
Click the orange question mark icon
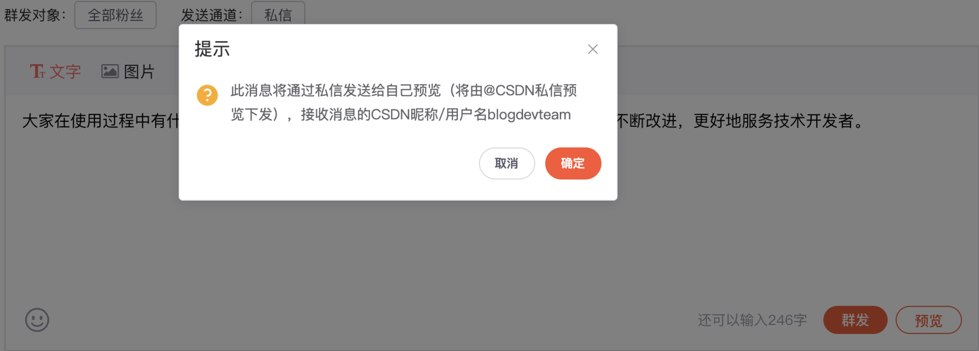click(207, 95)
